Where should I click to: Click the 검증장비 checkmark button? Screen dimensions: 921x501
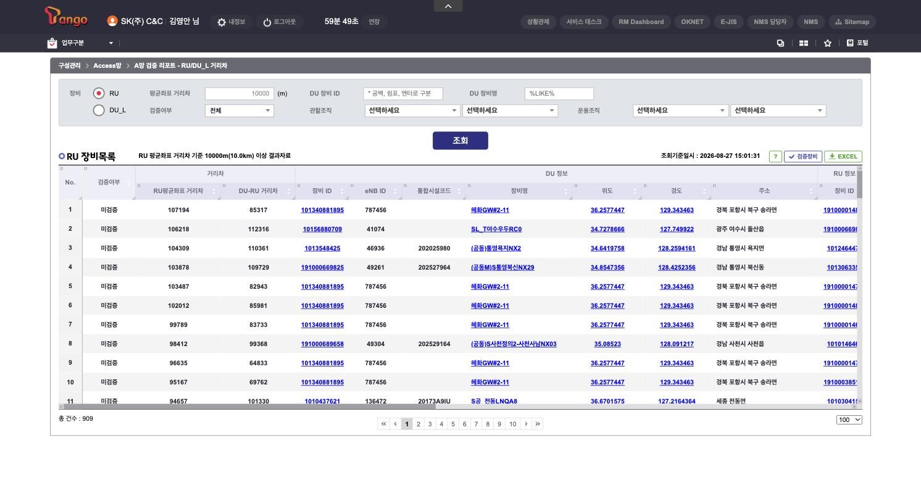coord(803,157)
